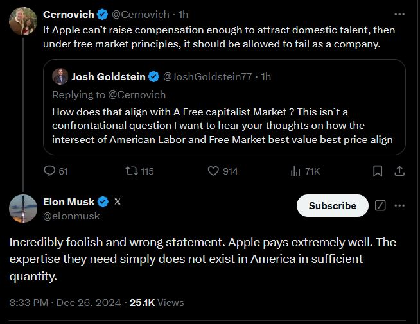View the 25.1K Views count
Image resolution: width=420 pixels, height=324 pixels.
pos(157,302)
